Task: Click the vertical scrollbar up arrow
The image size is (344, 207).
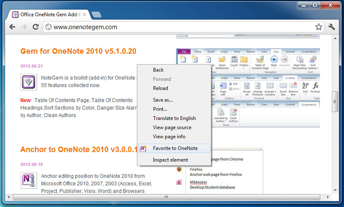Action: (335, 38)
